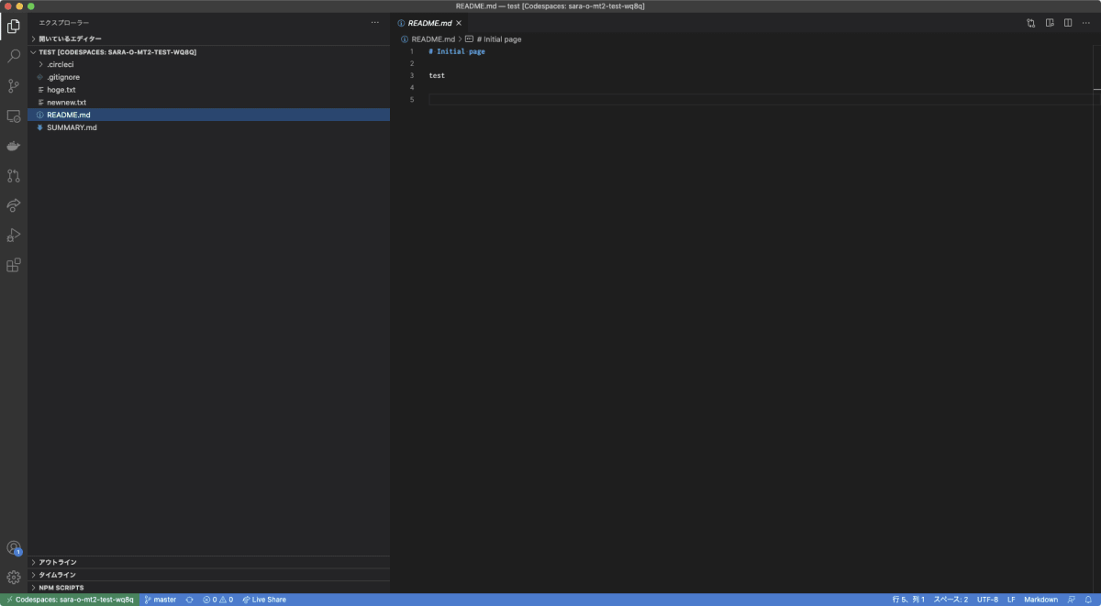Select README.md in the file explorer
Viewport: 1101px width, 606px height.
tap(208, 115)
